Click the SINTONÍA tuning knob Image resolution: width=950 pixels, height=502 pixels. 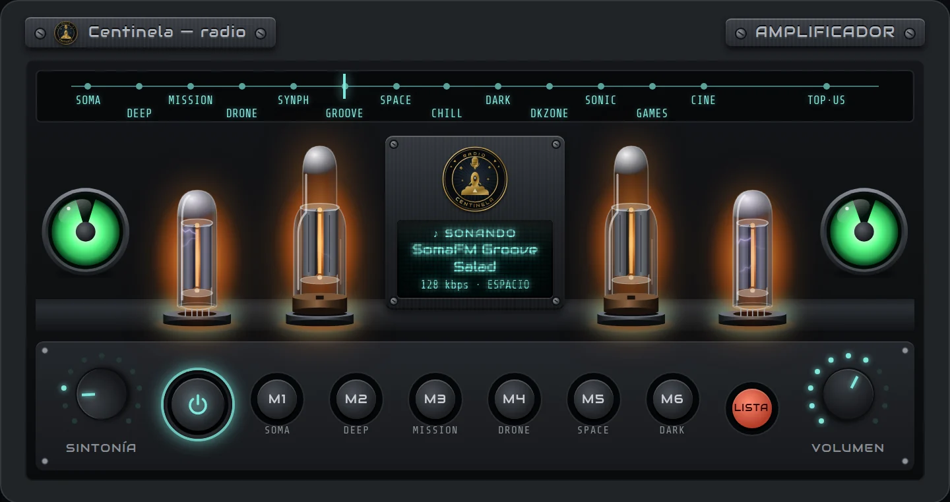point(102,395)
